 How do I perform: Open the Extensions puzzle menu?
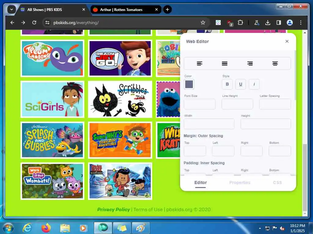pos(240,23)
